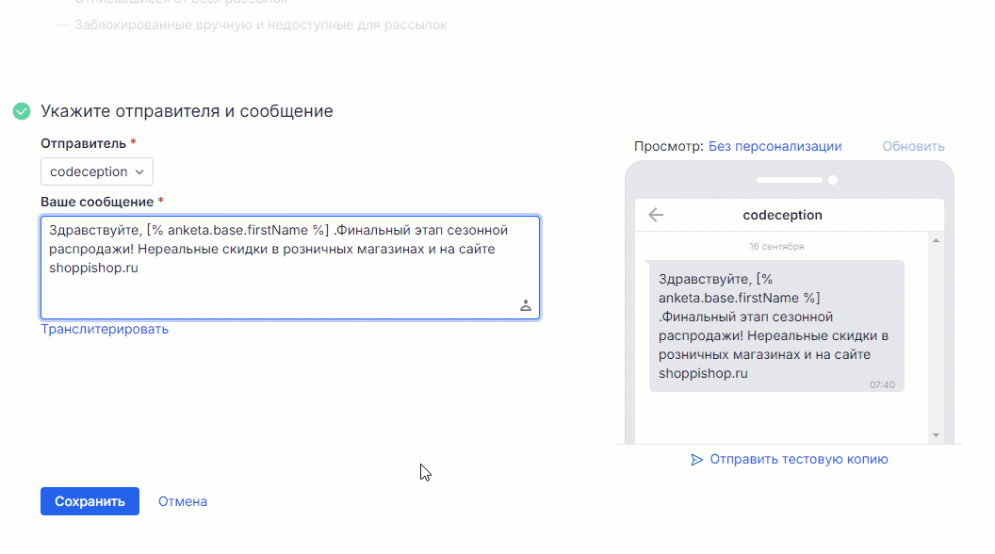This screenshot has height=554, width=995.
Task: Click the chevron in the Отправитель selector
Action: tap(139, 171)
